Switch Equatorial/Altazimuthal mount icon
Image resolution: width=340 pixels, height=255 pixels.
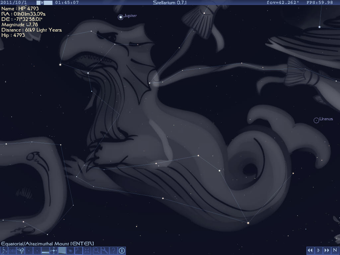[78, 251]
